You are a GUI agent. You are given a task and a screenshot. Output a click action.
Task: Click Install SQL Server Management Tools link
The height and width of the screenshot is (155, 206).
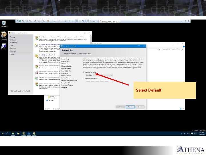click(x=50, y=44)
